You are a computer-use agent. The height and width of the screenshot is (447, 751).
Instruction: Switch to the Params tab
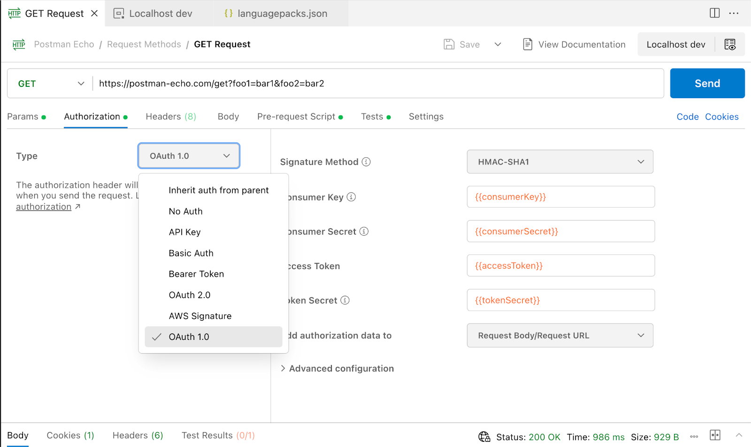tap(26, 116)
